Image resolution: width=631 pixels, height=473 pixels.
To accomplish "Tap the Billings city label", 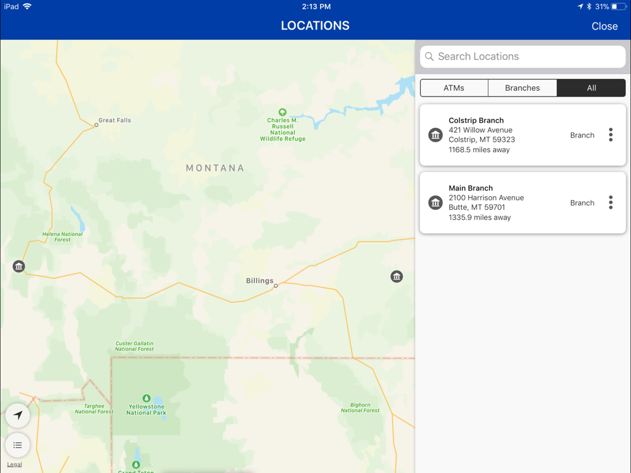I will tap(259, 281).
